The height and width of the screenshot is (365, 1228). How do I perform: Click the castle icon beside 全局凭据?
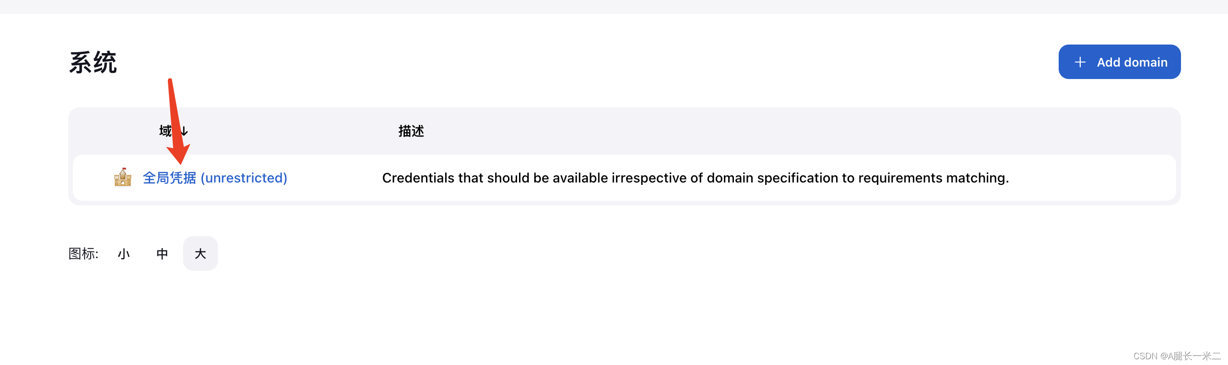pyautogui.click(x=123, y=177)
